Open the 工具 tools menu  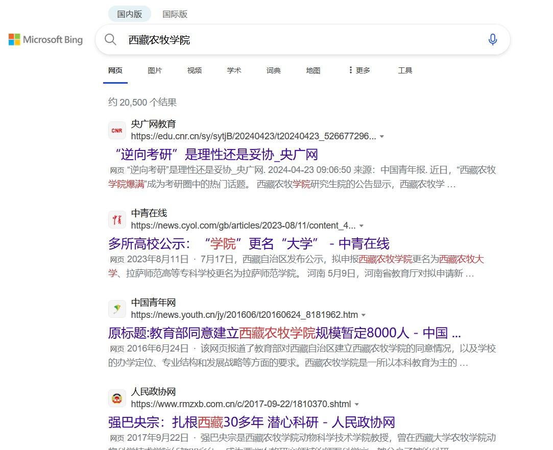(x=405, y=70)
